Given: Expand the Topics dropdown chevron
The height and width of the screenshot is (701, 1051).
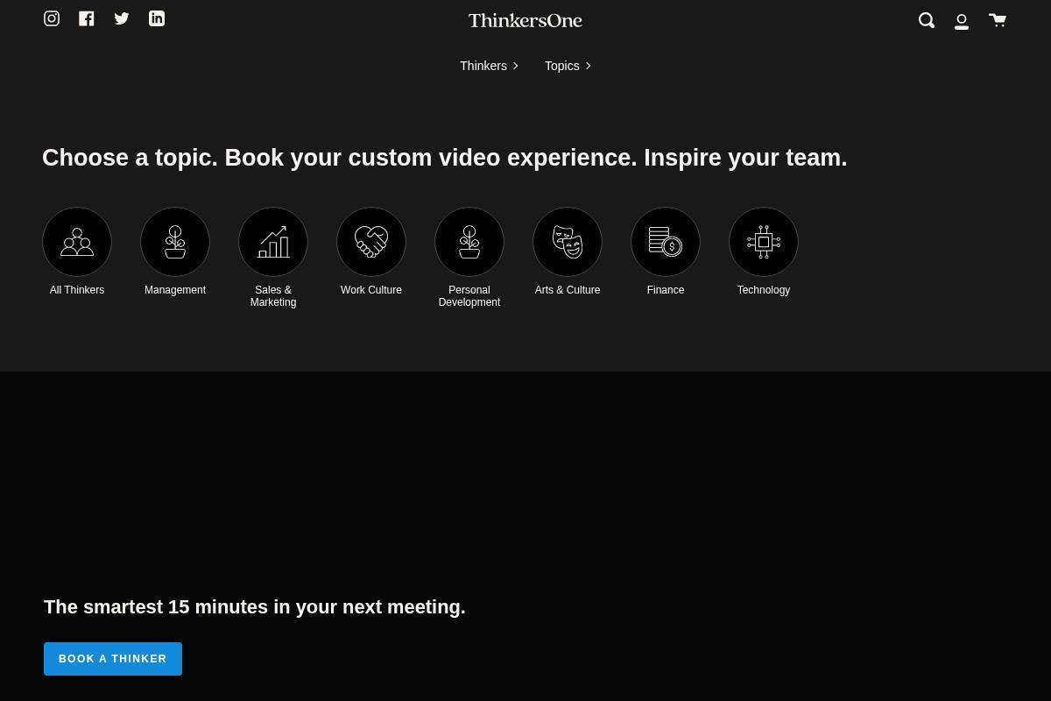Looking at the screenshot, I should click(588, 66).
